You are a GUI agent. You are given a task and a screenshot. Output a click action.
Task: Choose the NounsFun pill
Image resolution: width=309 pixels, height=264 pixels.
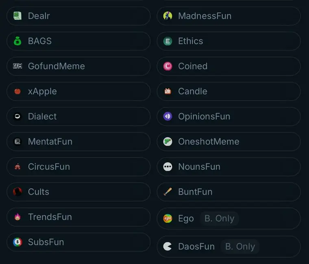(228, 167)
